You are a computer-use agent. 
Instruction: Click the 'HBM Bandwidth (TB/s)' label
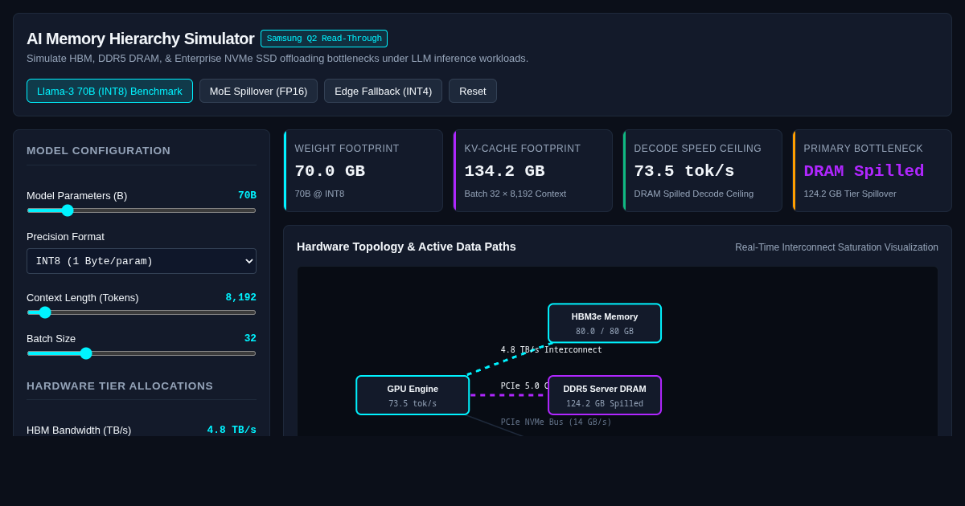tap(79, 430)
